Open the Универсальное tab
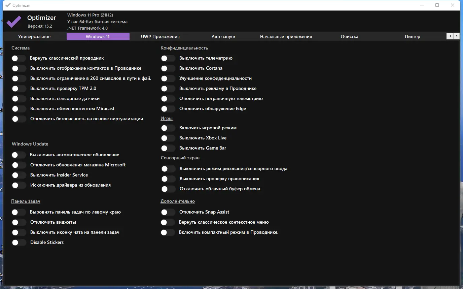The image size is (463, 289). click(34, 36)
